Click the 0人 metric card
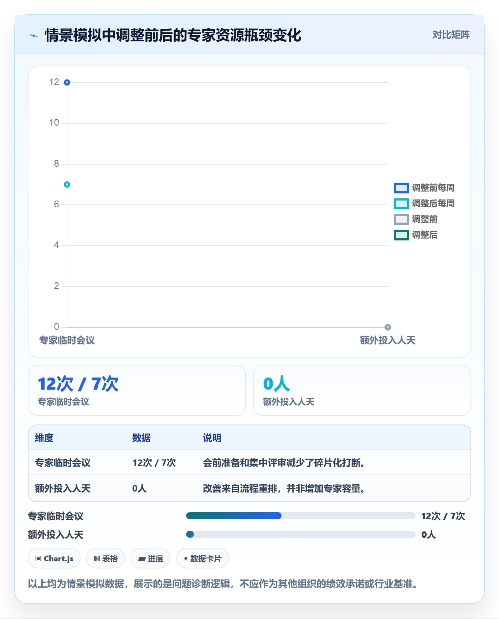This screenshot has height=619, width=499. [362, 390]
